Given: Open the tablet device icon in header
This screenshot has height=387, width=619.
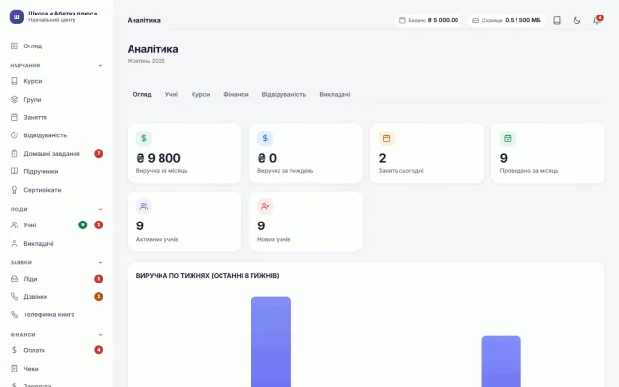Looking at the screenshot, I should (x=557, y=20).
